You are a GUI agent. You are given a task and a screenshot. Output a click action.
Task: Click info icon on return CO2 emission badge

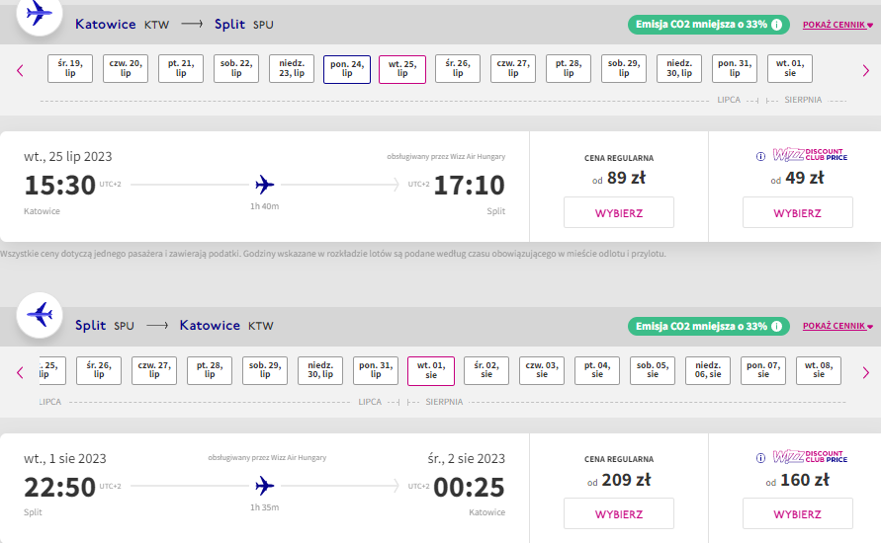(x=776, y=326)
